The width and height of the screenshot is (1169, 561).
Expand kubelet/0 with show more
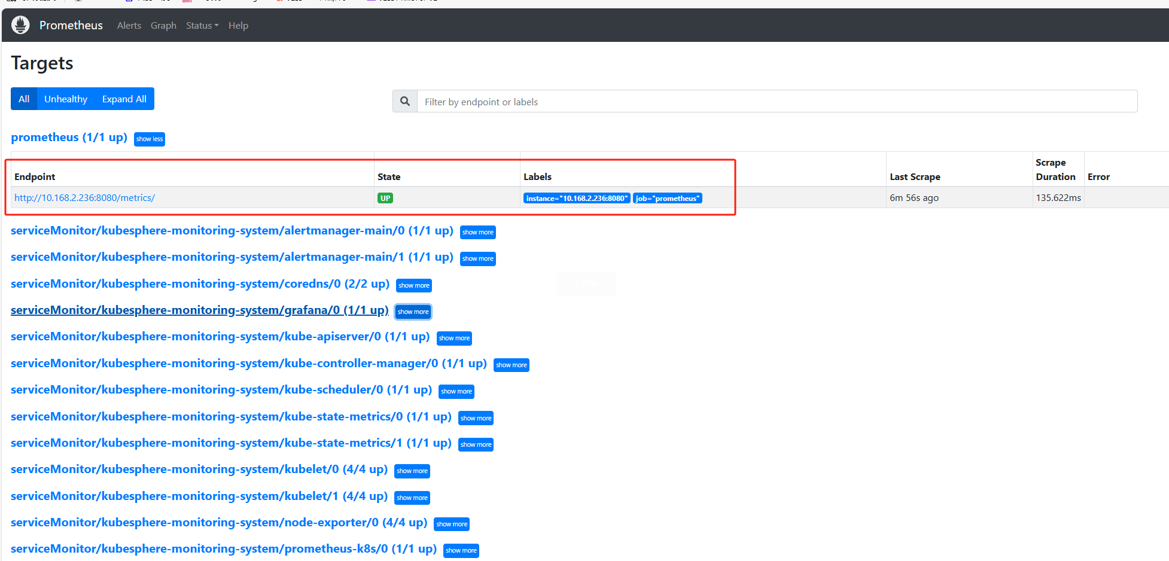(x=412, y=471)
